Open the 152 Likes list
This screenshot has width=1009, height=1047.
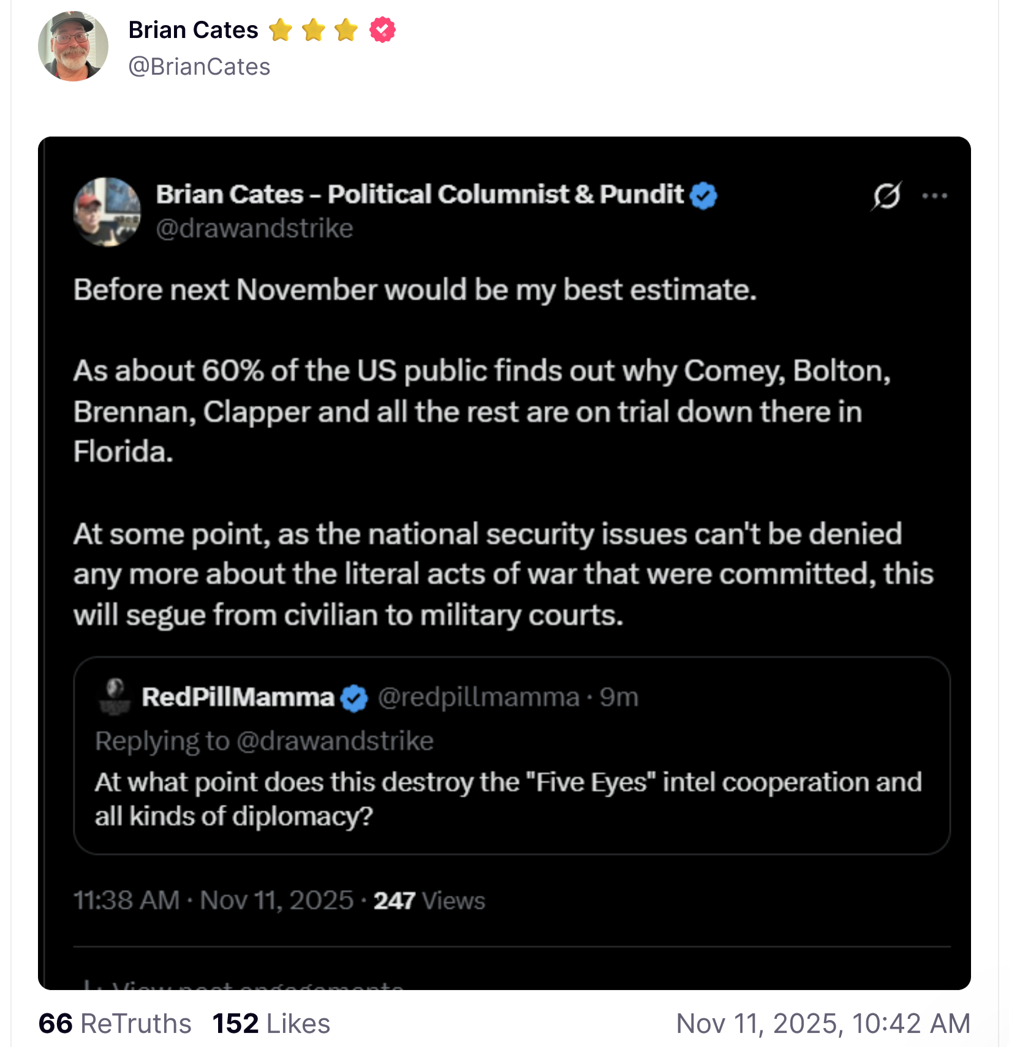(271, 1024)
